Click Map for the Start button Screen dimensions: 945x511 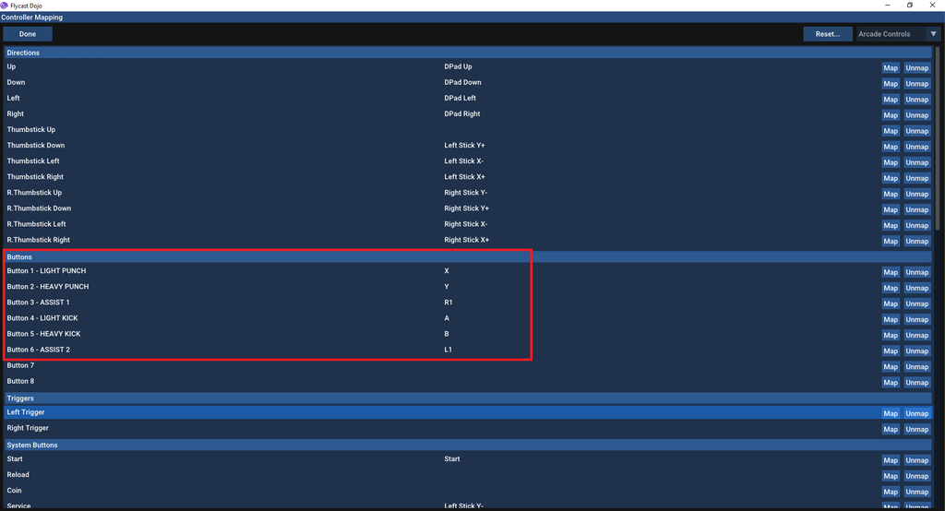[890, 460]
